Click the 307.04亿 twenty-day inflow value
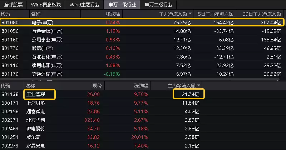The height and width of the screenshot is (150, 286). 271,22
